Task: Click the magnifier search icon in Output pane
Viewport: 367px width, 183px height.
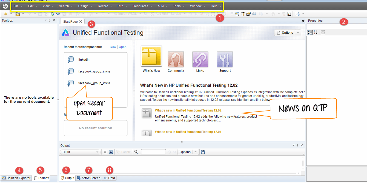Action: [136, 152]
